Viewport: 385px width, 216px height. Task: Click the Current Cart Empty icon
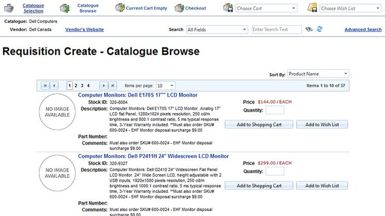coord(120,8)
